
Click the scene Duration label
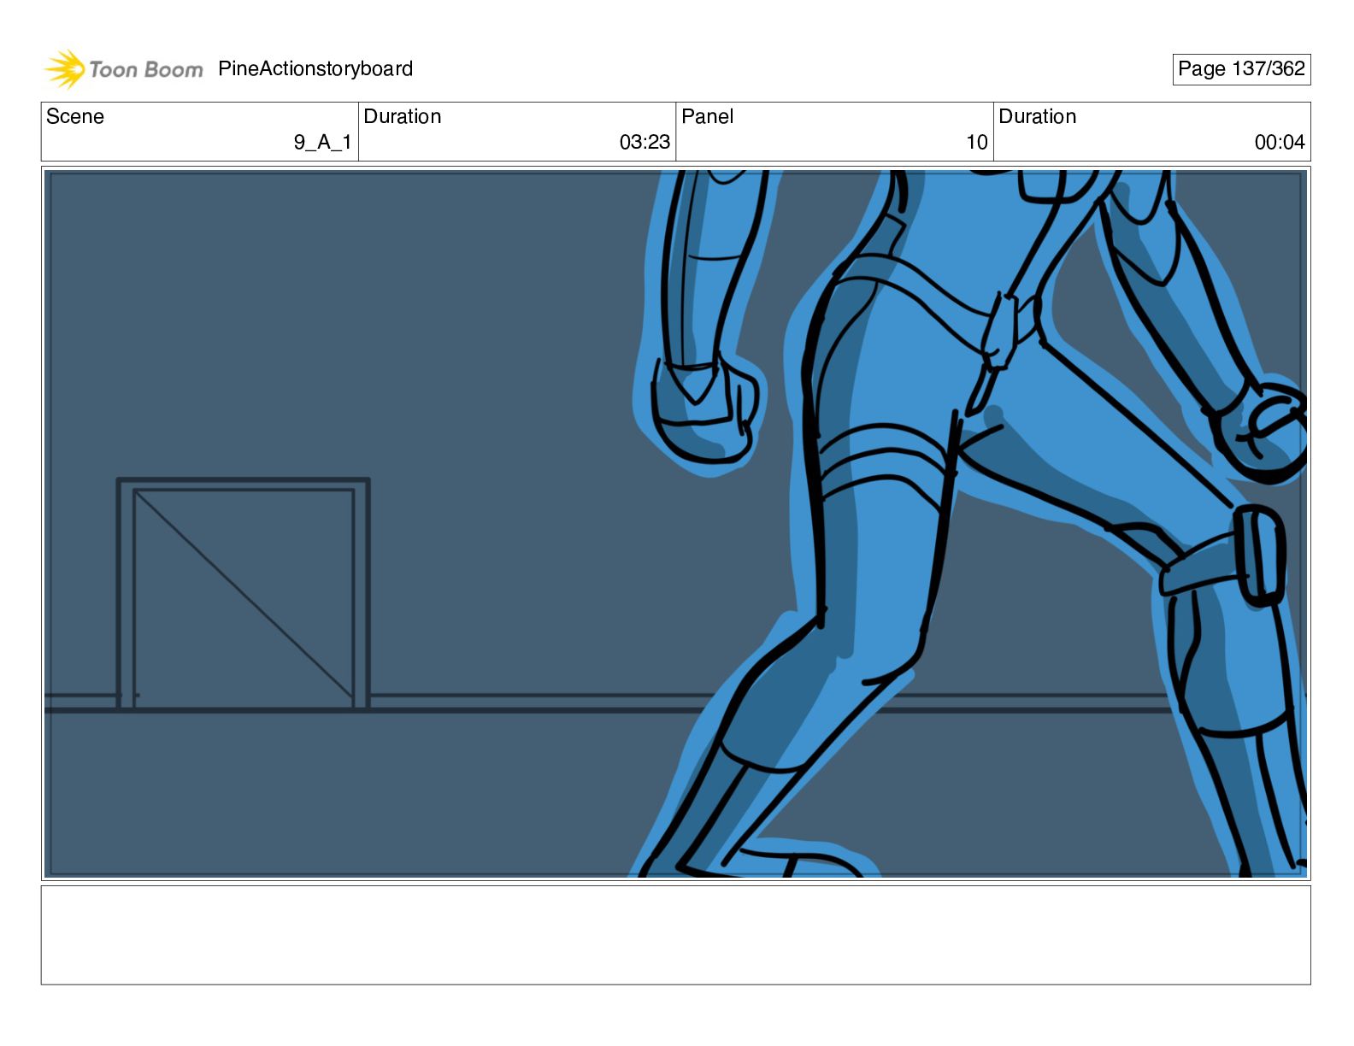point(403,116)
